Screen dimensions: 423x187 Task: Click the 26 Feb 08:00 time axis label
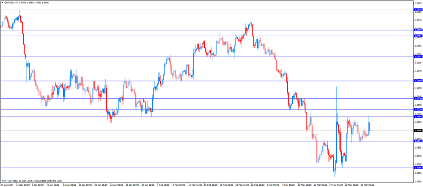tap(257, 185)
